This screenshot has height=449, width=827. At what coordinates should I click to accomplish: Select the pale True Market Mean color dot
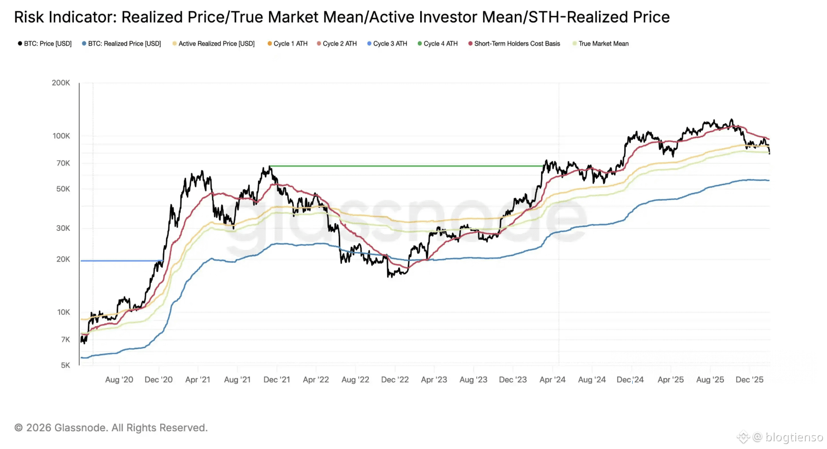coord(575,44)
